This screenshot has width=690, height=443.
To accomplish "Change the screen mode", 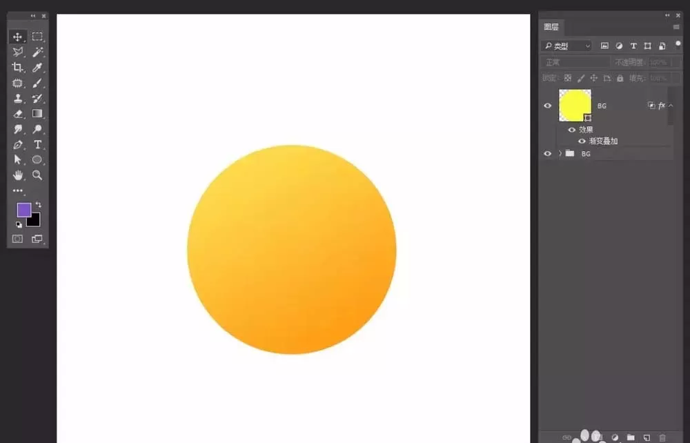I will 37,239.
